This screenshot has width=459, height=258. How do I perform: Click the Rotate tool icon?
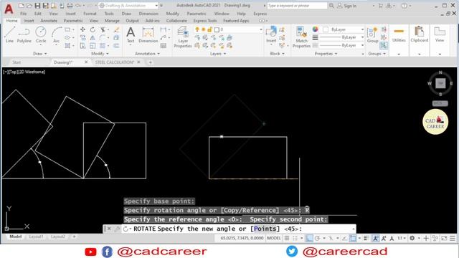click(93, 29)
